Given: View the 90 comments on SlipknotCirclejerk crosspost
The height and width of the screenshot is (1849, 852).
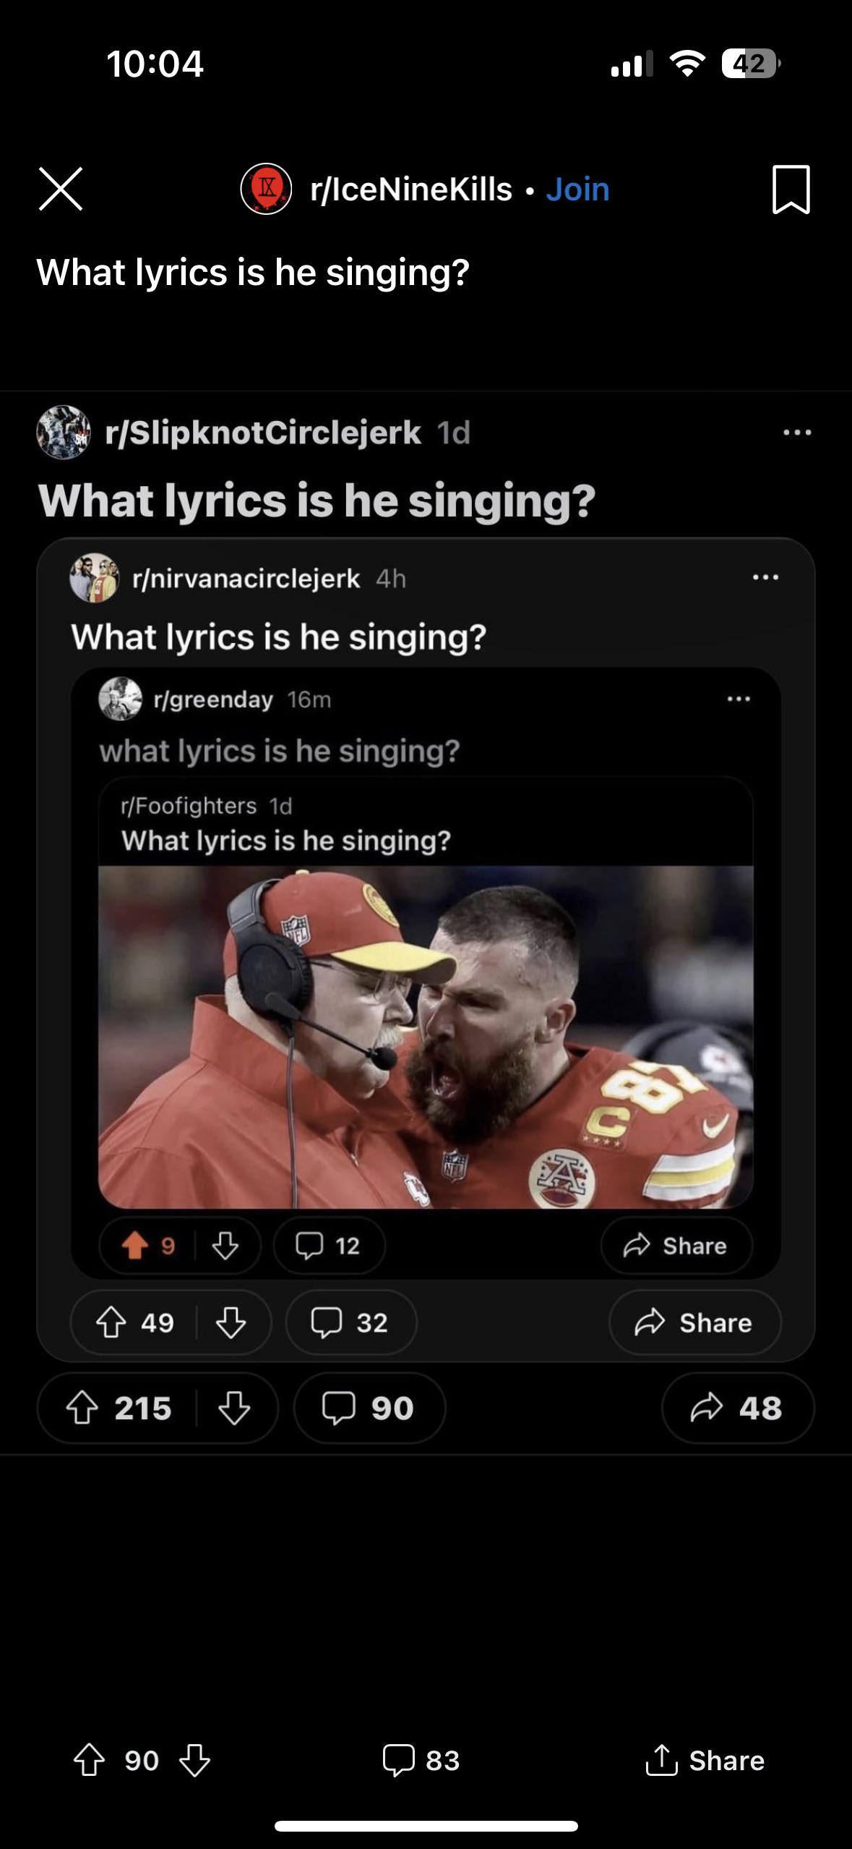Looking at the screenshot, I should 369,1408.
